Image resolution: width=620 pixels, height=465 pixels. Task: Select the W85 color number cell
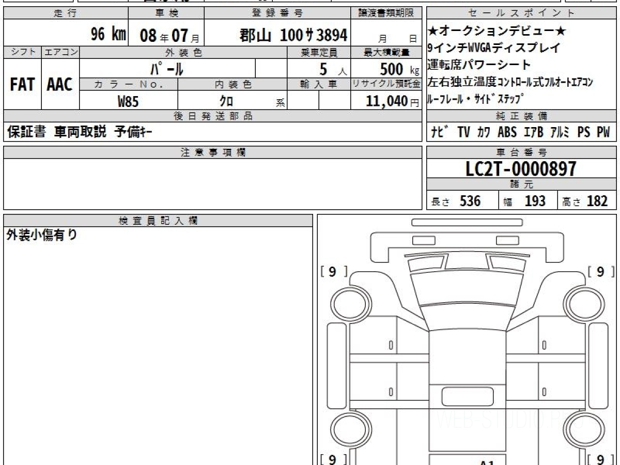pyautogui.click(x=128, y=101)
